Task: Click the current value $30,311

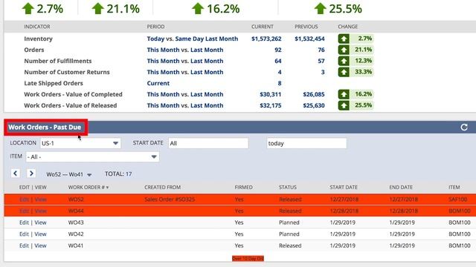Action: [x=271, y=94]
